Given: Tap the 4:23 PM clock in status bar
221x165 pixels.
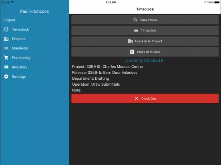Looking at the screenshot, I should (x=111, y=2).
